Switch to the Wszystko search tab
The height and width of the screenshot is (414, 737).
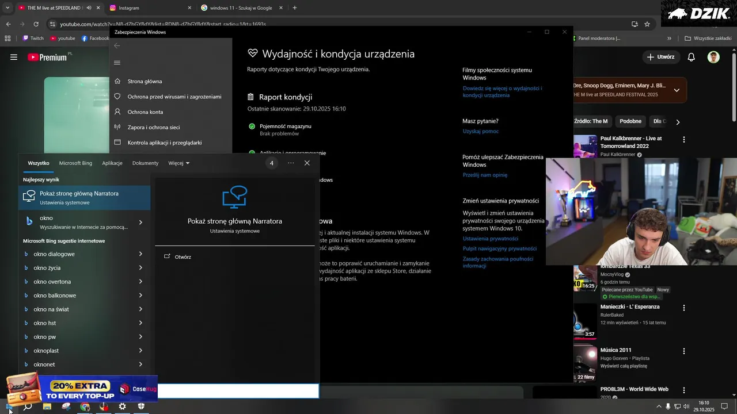pos(39,163)
